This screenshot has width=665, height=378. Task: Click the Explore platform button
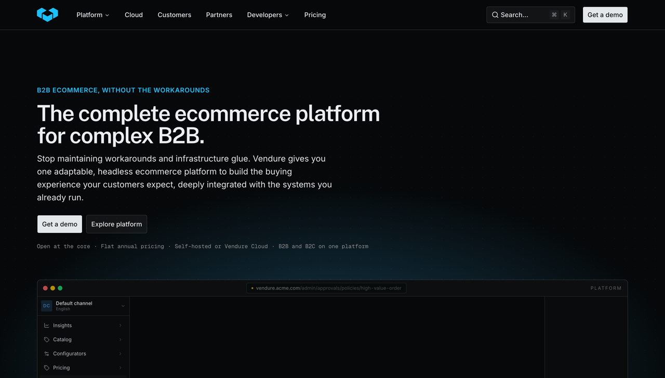point(116,224)
